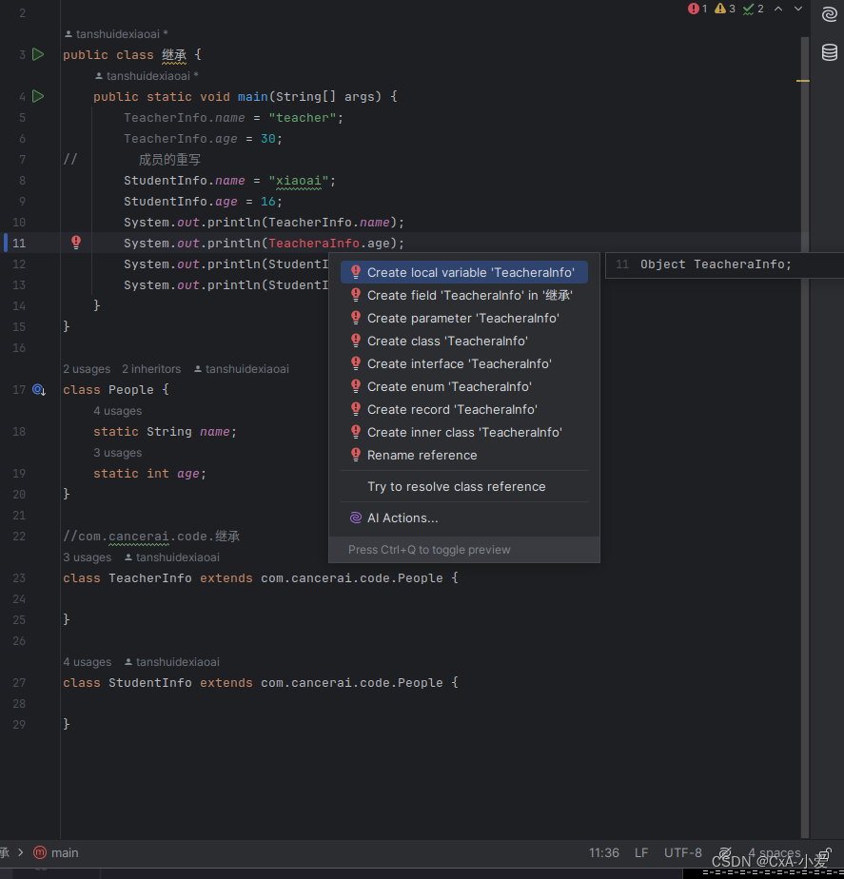
Task: Click line number 17 in gutter
Action: coord(19,390)
